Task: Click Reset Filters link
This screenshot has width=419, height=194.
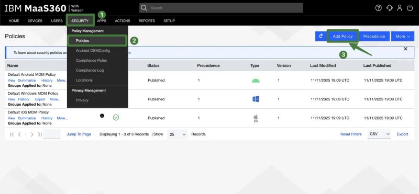Action: coord(351,134)
